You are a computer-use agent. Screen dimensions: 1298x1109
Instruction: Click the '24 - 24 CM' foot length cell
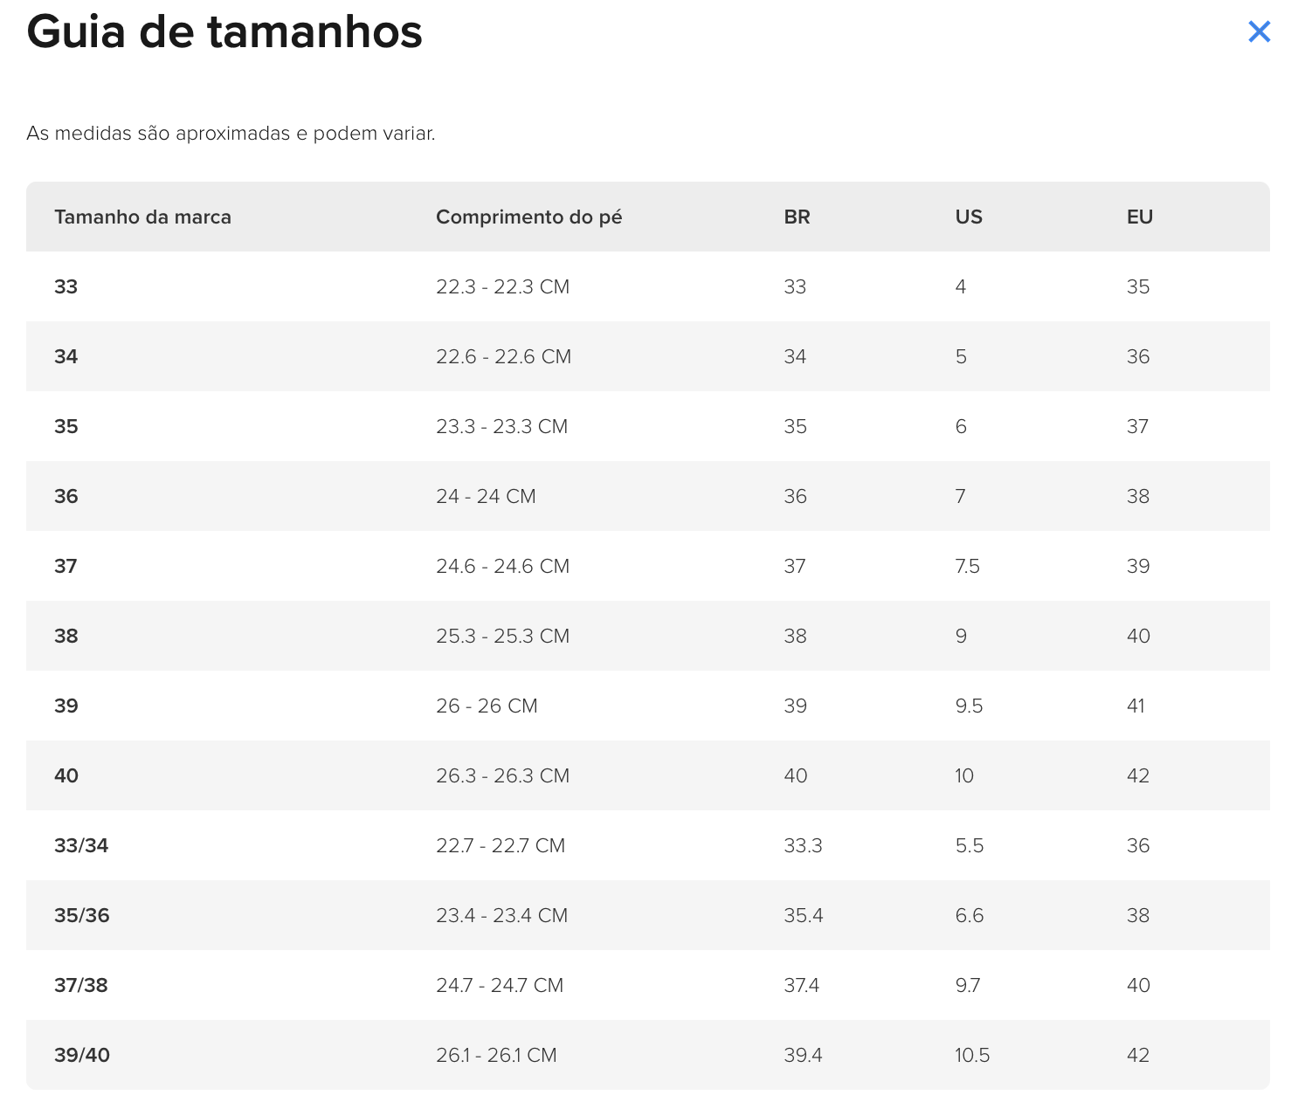tap(486, 497)
